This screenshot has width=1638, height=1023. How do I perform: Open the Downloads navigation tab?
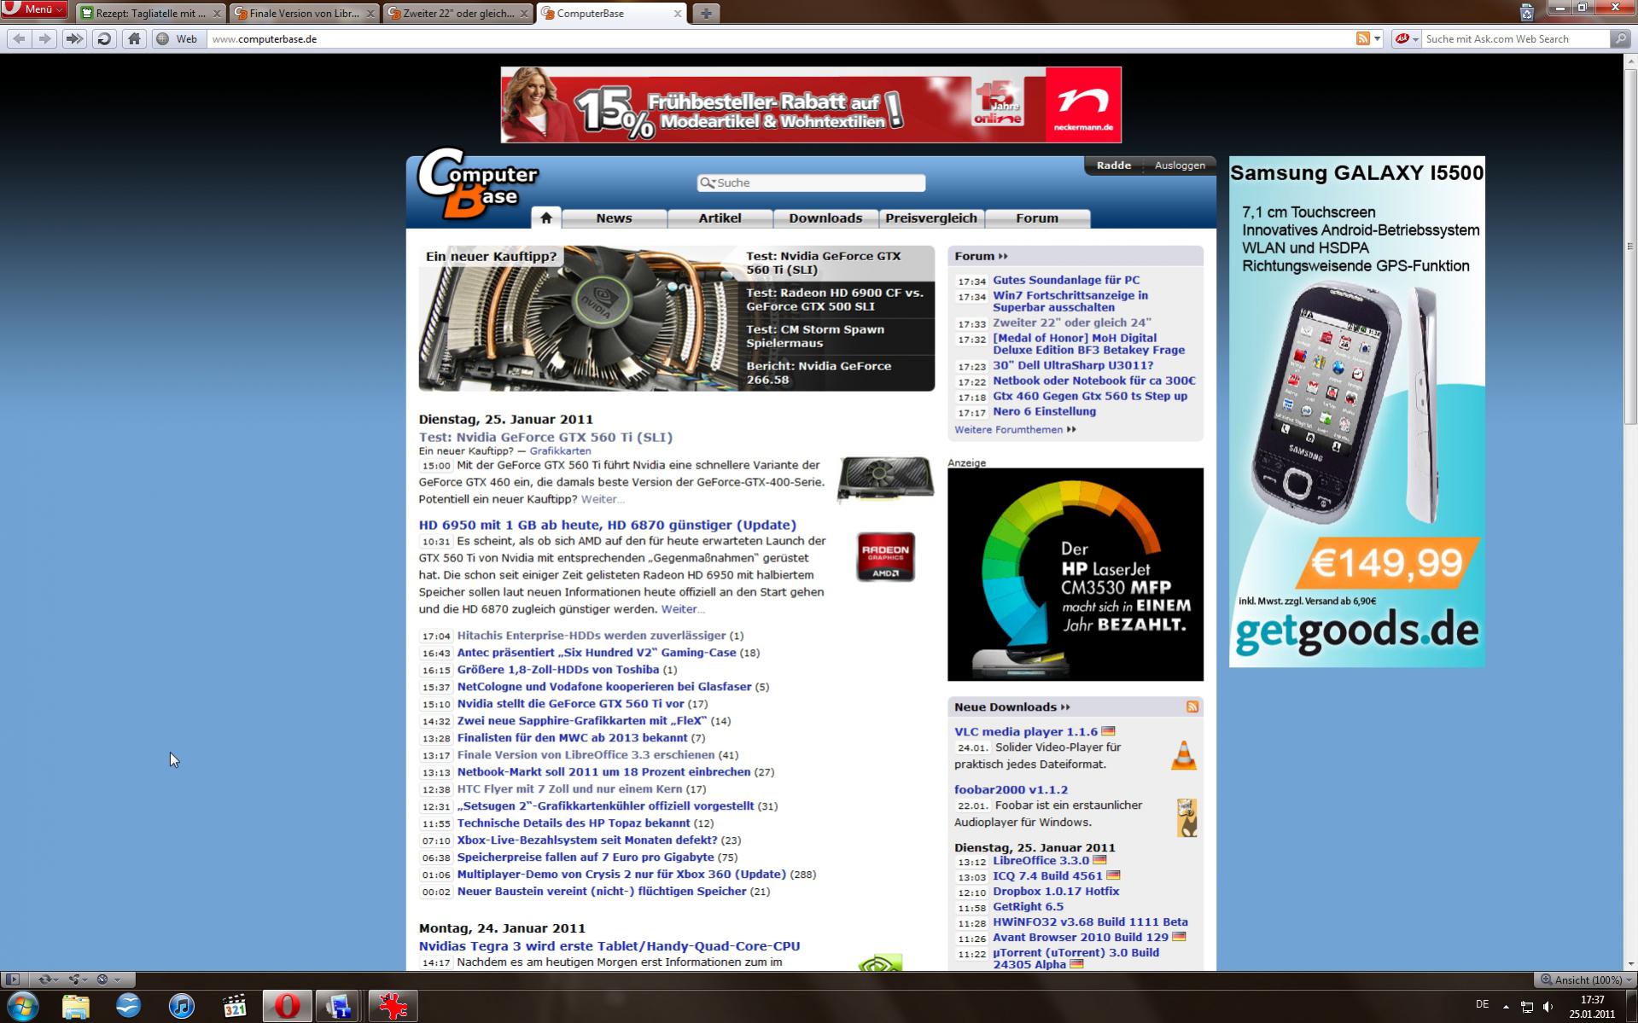pos(825,218)
